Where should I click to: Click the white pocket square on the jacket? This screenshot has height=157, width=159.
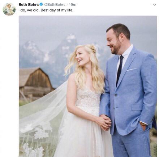[132, 69]
